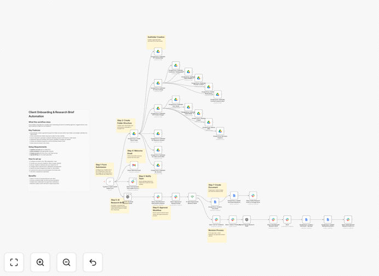Select the last Slack node of the revision branch

tap(348, 220)
